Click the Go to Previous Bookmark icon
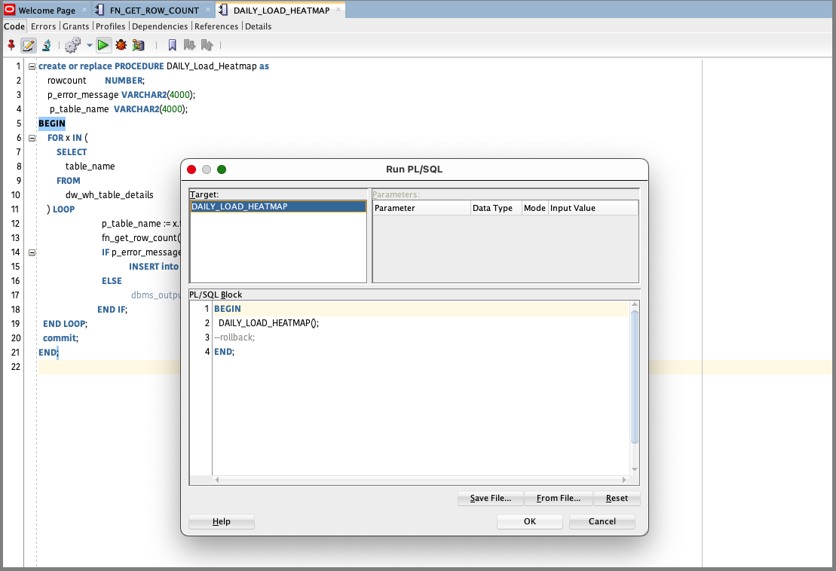 tap(207, 45)
